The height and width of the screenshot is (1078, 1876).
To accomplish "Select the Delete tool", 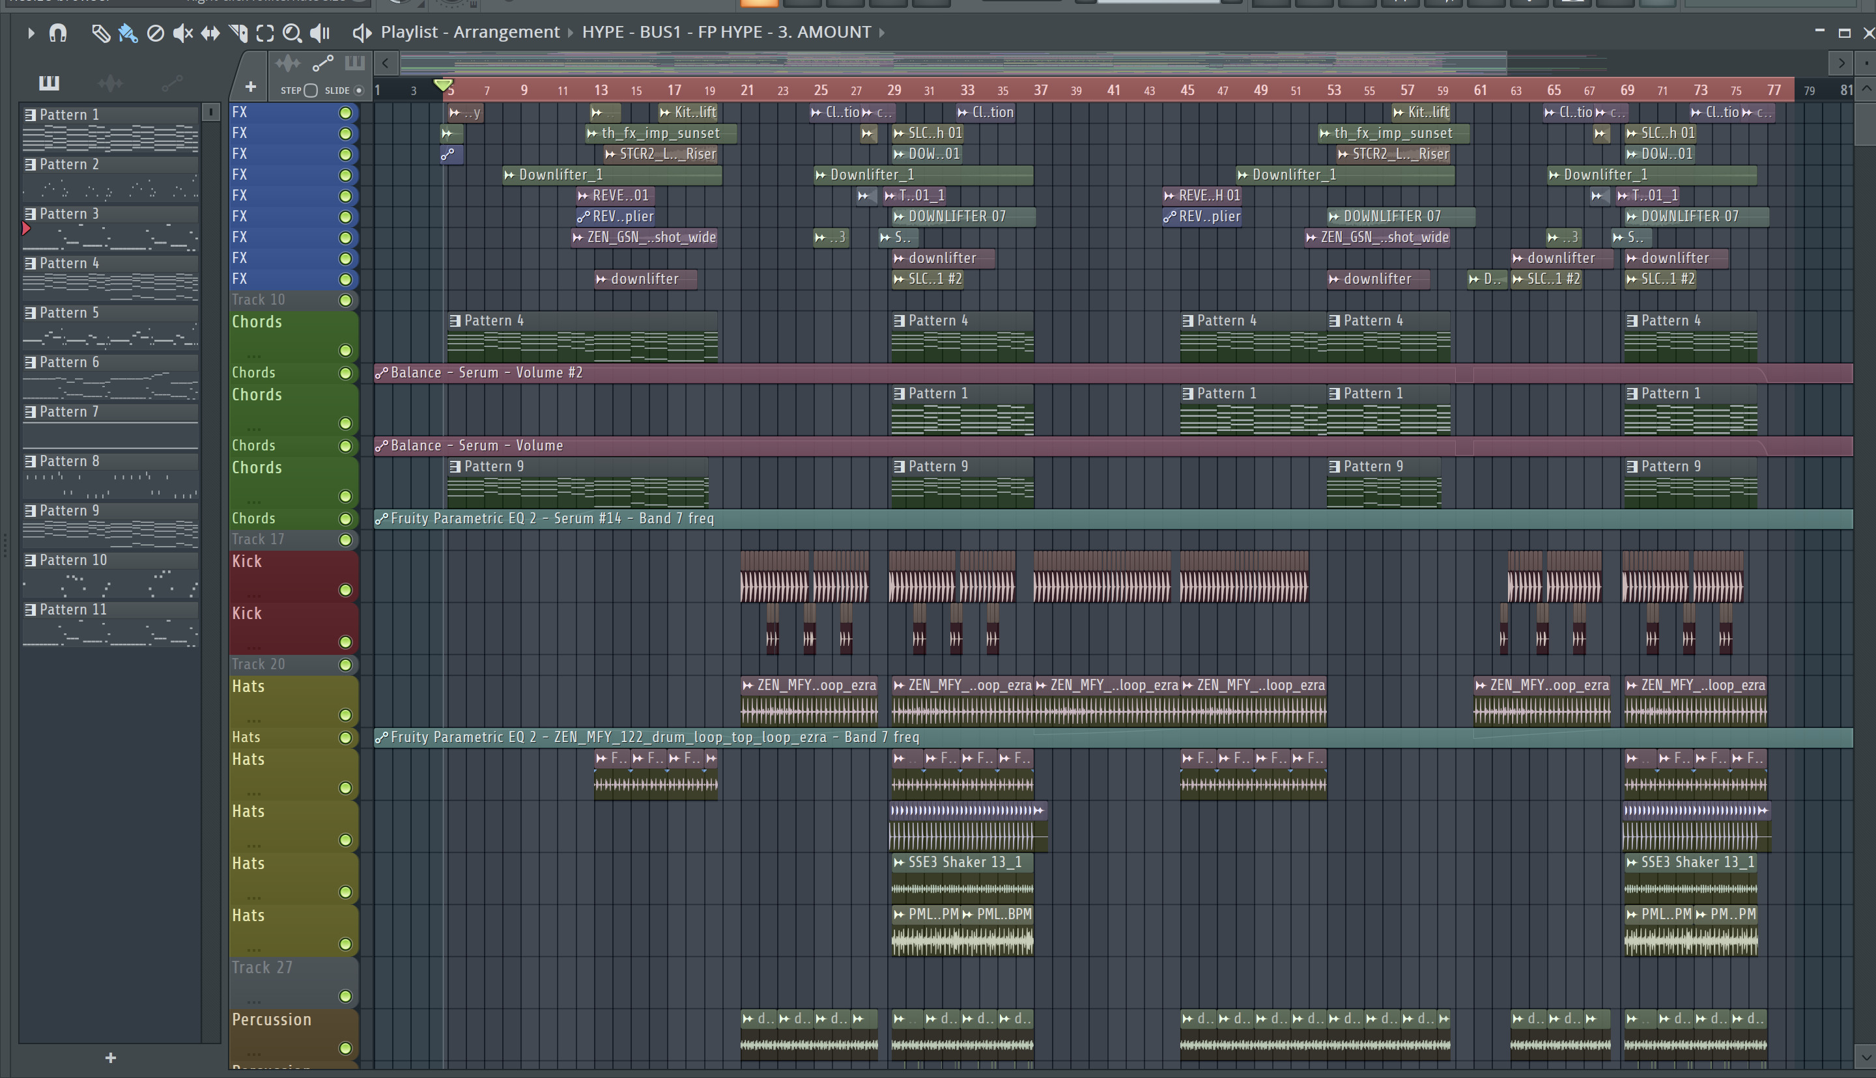I will click(x=155, y=33).
